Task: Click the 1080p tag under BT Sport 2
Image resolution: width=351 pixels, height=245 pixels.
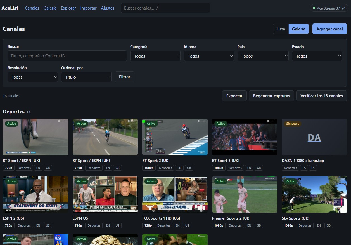Action: (149, 168)
